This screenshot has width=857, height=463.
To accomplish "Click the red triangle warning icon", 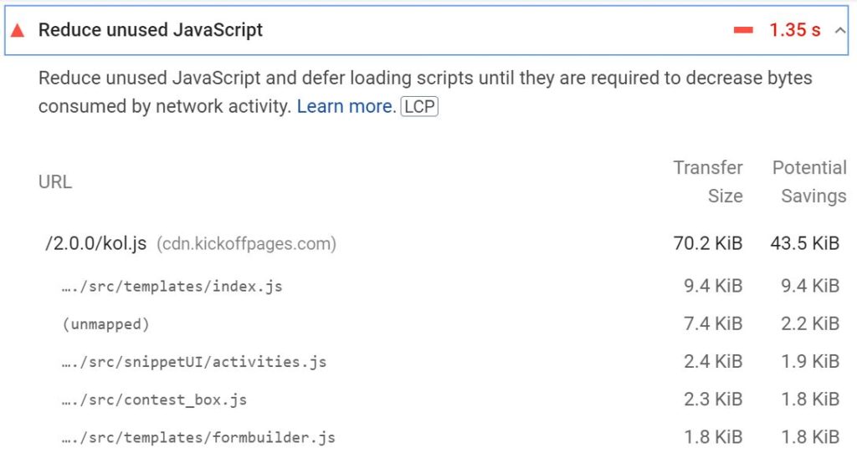I will pyautogui.click(x=18, y=30).
